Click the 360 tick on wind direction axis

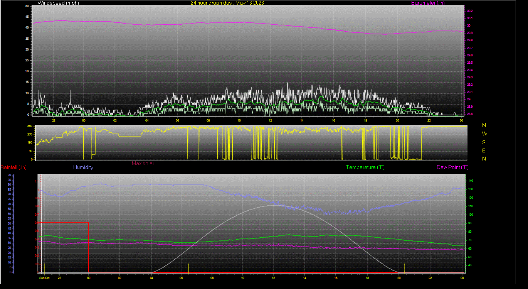point(30,126)
